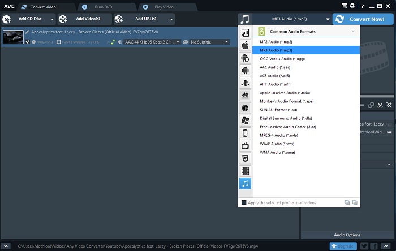Open the output folder icon
Viewport: 396px width, 251px height.
click(389, 132)
